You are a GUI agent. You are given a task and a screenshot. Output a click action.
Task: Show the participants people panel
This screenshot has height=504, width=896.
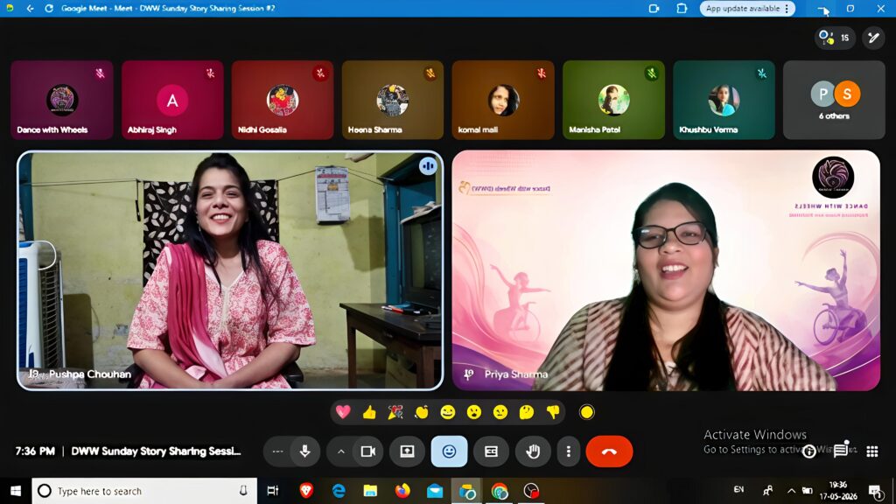point(834,38)
